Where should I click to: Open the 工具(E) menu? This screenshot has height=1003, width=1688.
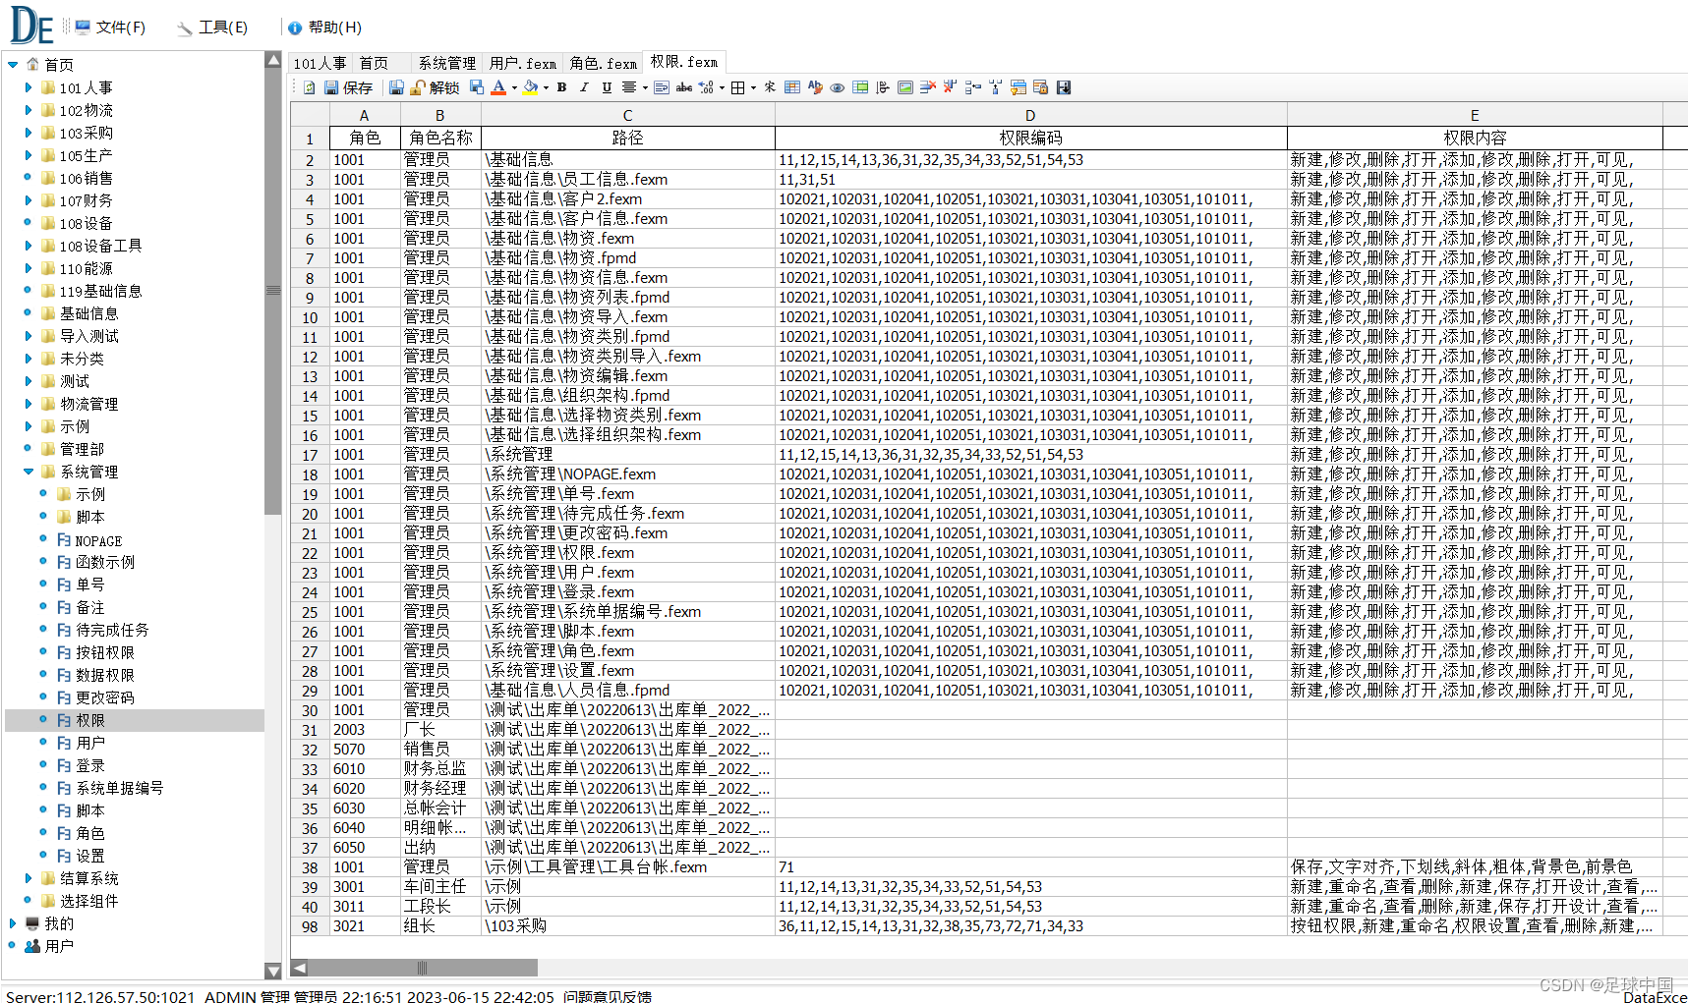click(x=212, y=28)
